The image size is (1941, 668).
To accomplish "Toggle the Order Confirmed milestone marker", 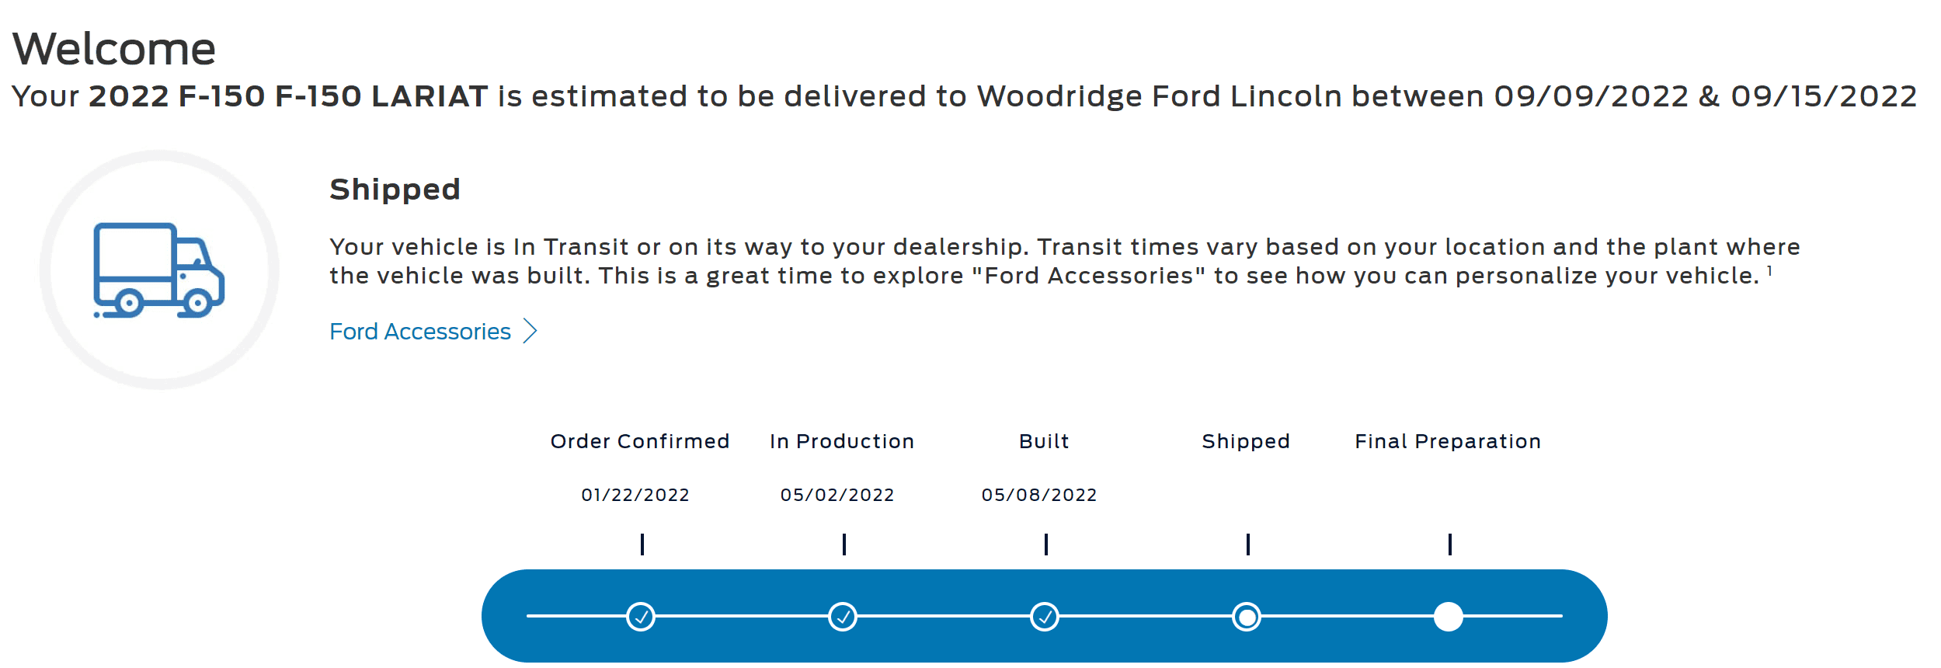I will 640,544.
